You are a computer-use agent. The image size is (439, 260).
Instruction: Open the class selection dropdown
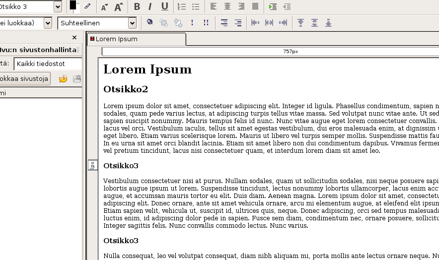48,23
